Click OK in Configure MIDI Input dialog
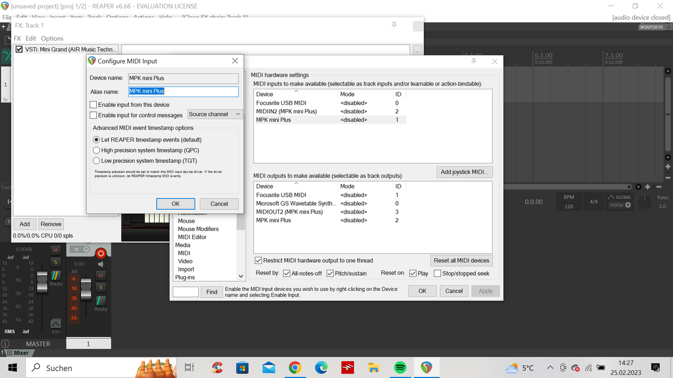Viewport: 673px width, 378px height. click(x=176, y=204)
